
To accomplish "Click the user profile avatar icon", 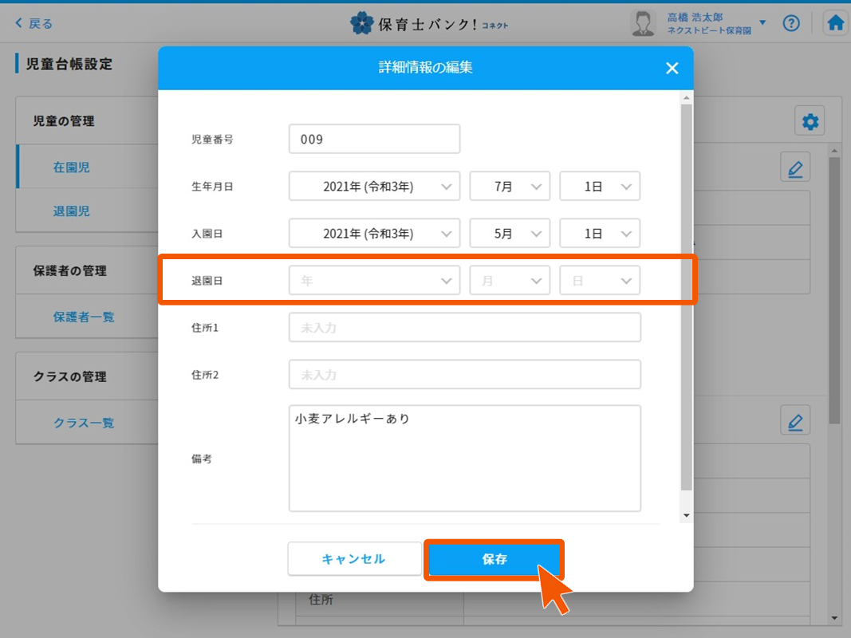I will point(643,23).
